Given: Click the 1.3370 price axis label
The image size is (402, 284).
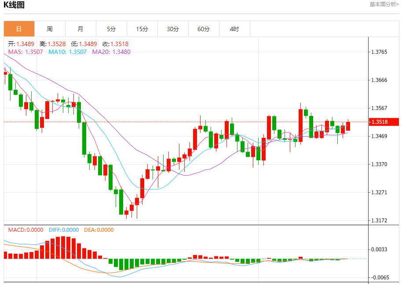Looking at the screenshot, I should [379, 164].
